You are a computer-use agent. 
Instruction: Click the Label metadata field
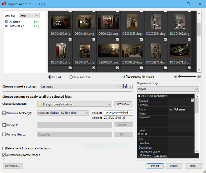[181, 130]
